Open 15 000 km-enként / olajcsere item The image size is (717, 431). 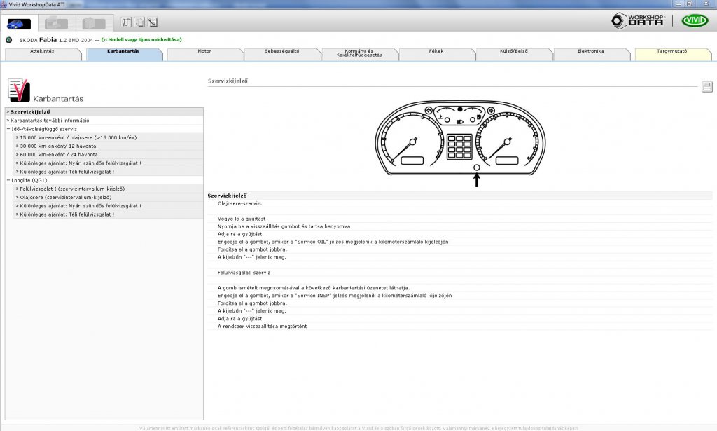click(109, 137)
